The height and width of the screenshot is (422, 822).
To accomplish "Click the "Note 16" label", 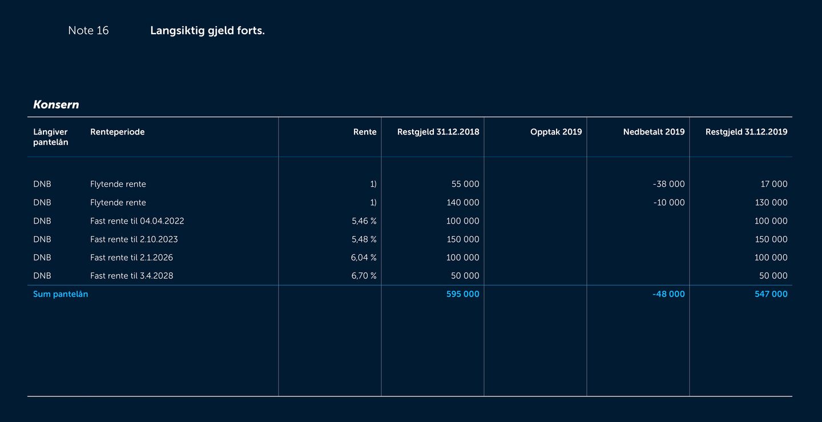I will pos(88,31).
